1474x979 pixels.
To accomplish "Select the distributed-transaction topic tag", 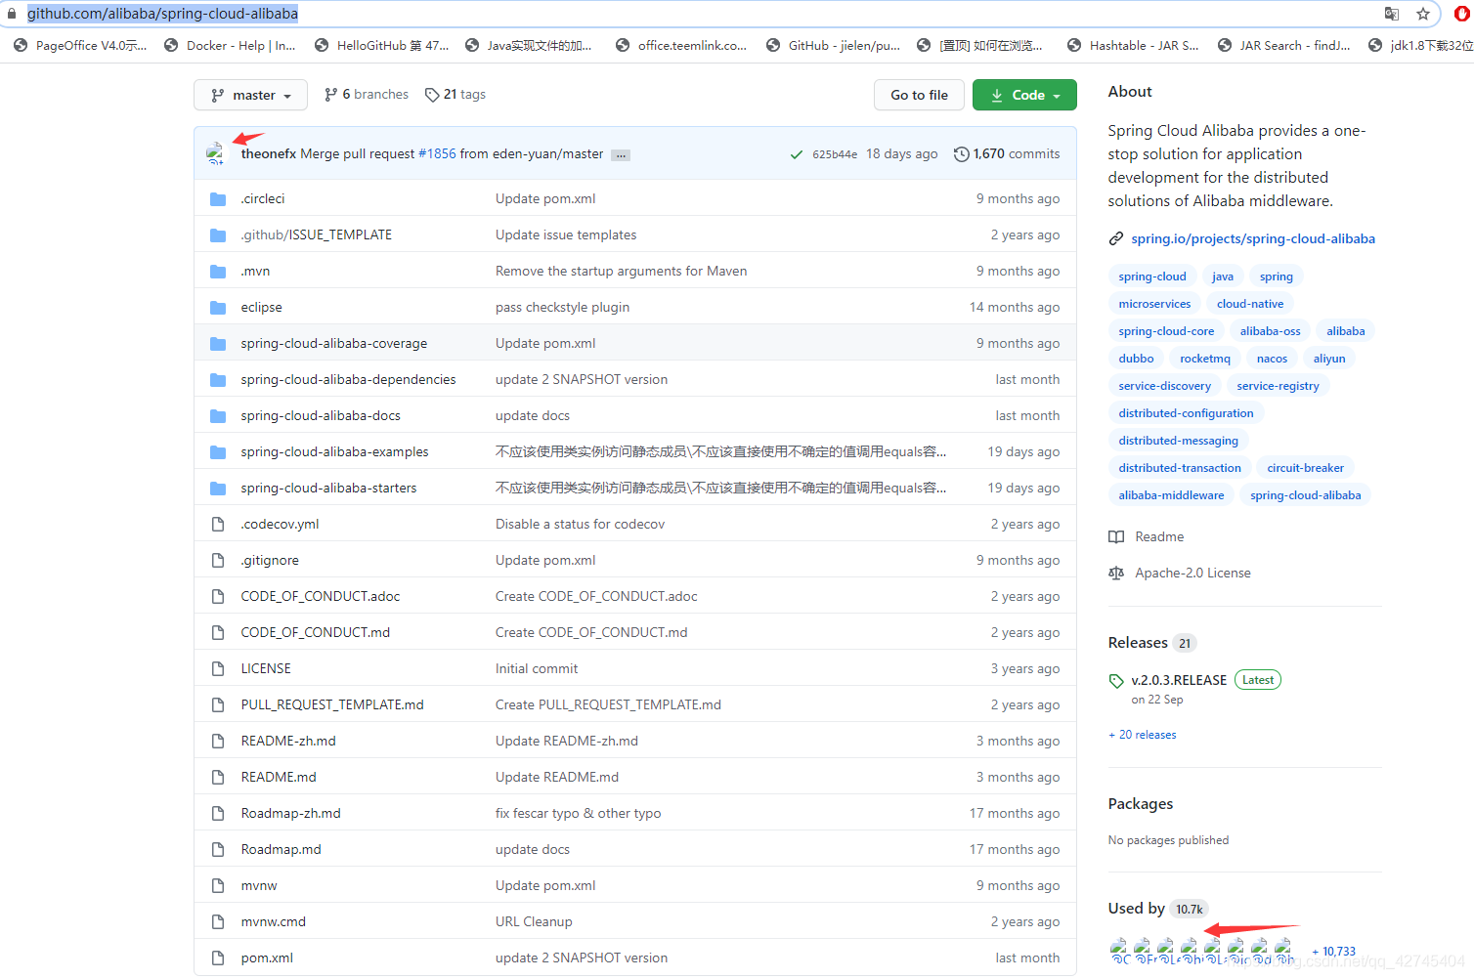I will point(1180,468).
